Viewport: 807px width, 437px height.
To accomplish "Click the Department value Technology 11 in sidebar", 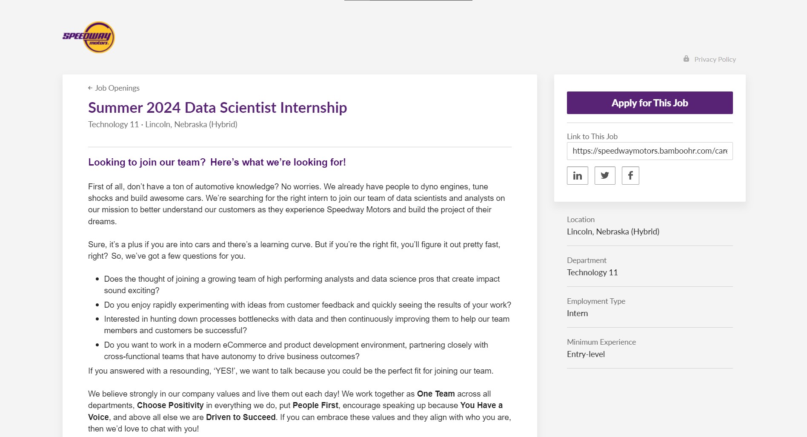I will click(592, 273).
